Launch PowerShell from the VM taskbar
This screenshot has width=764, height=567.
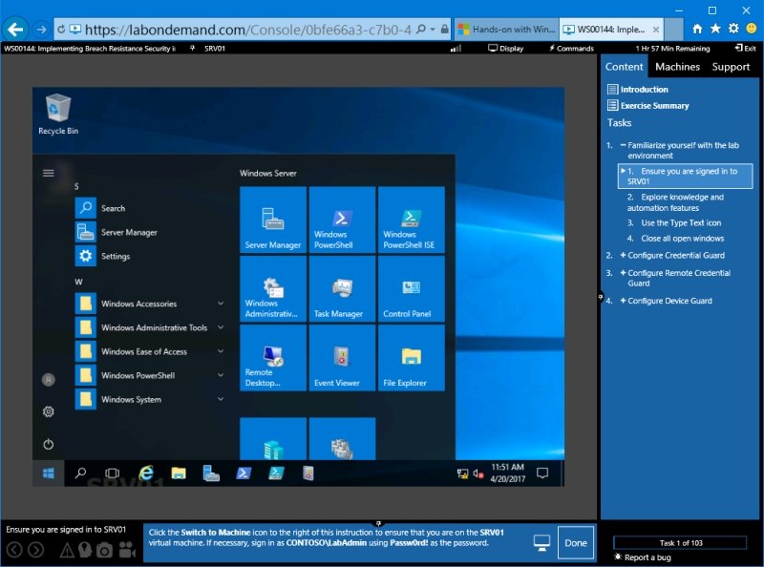244,473
